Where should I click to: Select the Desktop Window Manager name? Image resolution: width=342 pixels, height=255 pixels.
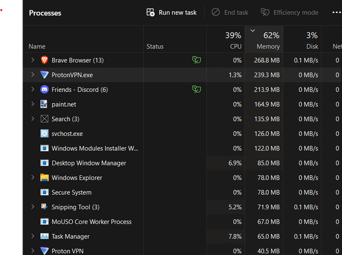[x=89, y=163]
